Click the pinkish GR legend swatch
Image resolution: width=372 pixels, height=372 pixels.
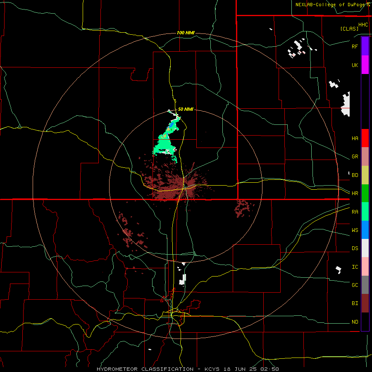pyautogui.click(x=365, y=157)
